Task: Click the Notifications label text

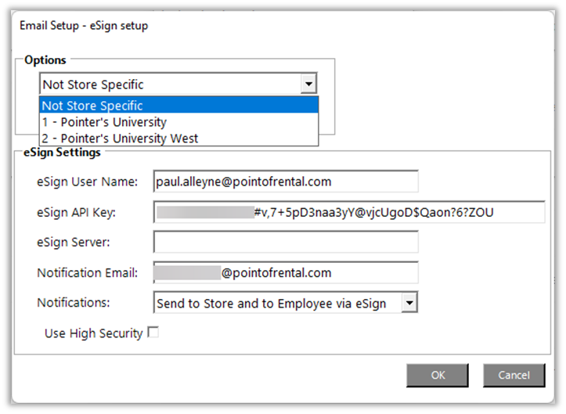Action: [74, 303]
